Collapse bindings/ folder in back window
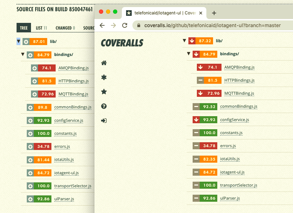The width and height of the screenshot is (293, 213). [23, 54]
